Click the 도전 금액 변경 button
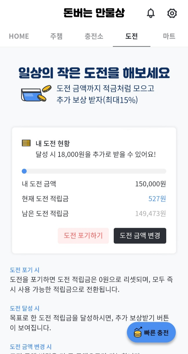 click(140, 236)
